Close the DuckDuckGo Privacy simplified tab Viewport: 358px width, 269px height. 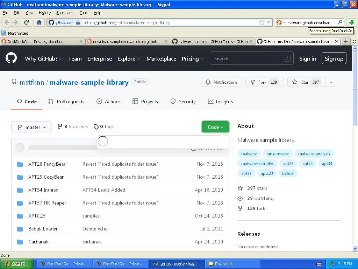tap(81, 41)
